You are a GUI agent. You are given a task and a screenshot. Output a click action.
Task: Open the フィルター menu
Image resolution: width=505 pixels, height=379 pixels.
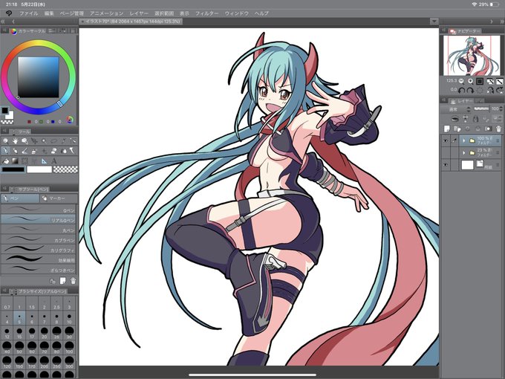(x=206, y=13)
